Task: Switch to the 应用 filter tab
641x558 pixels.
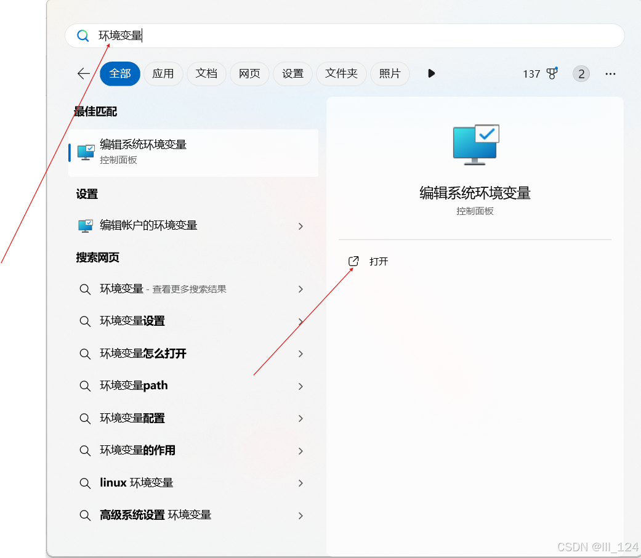Action: click(x=163, y=73)
